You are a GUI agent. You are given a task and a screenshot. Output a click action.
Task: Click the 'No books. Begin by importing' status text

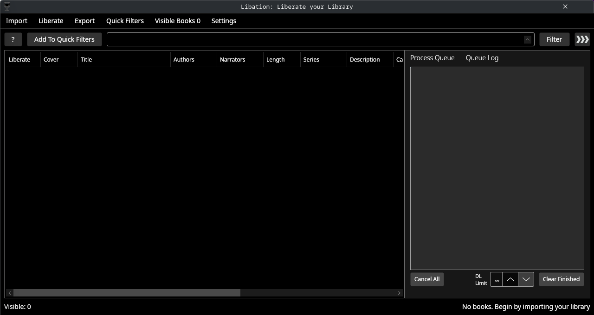coord(526,307)
